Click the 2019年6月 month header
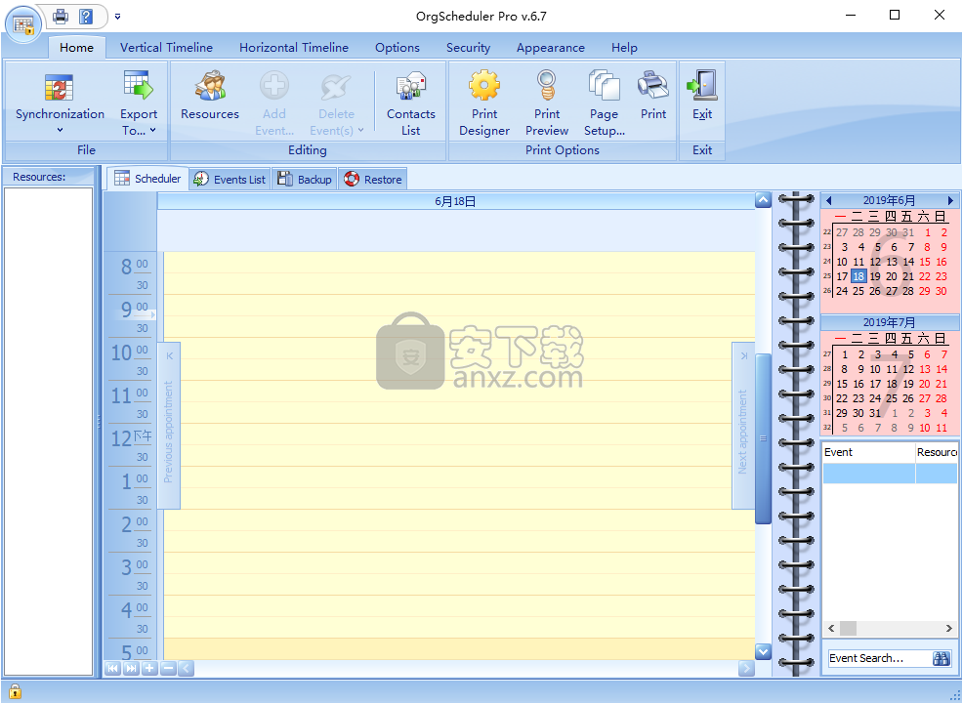Viewport: 963px width, 704px height. [890, 201]
